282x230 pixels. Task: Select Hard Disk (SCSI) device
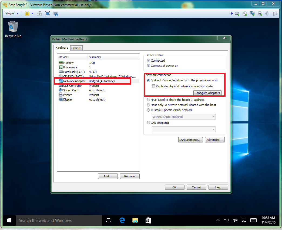[98, 72]
